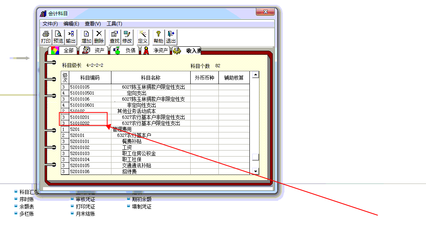Click the scrollbar up arrow

point(255,74)
